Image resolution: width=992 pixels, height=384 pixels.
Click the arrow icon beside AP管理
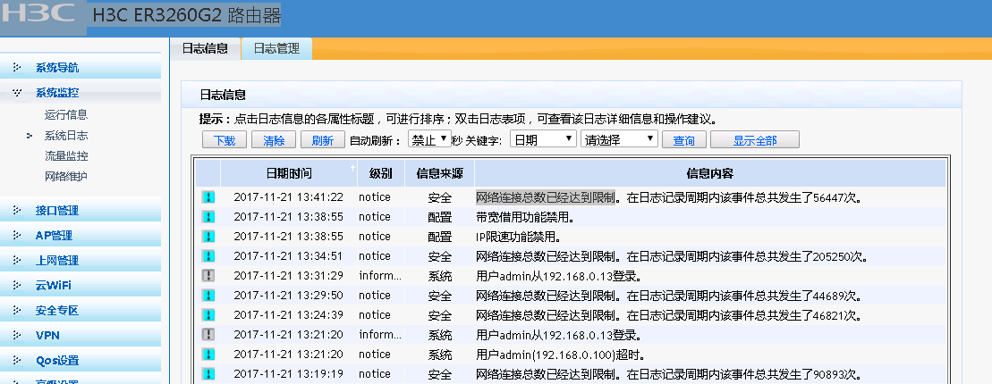(x=17, y=235)
